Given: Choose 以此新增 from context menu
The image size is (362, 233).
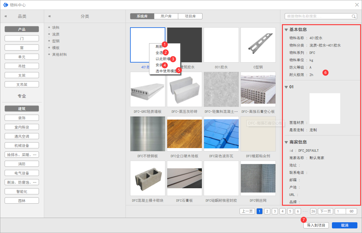Looking at the screenshot, I should click(x=163, y=59).
